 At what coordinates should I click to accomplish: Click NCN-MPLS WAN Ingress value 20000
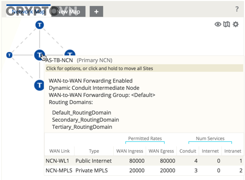137,170
